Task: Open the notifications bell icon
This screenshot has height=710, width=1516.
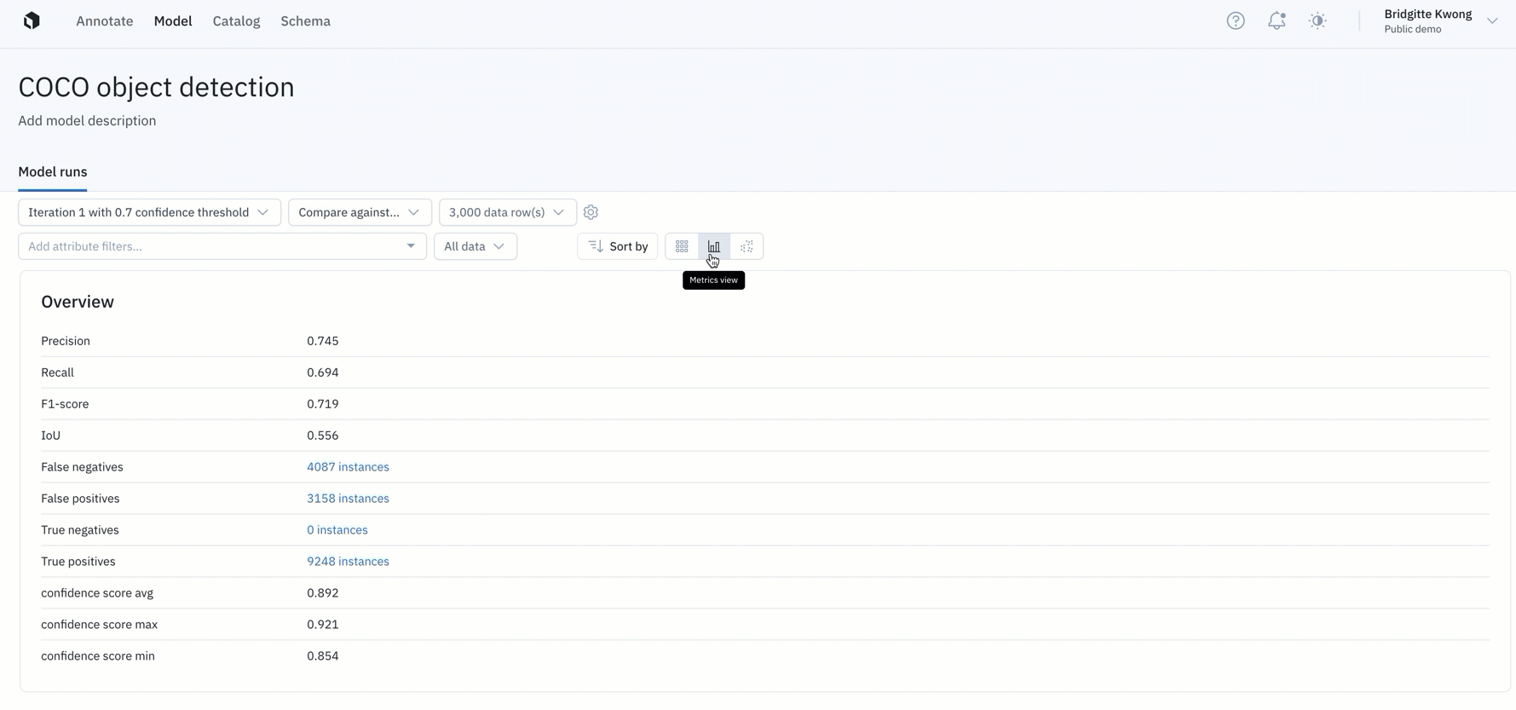Action: tap(1277, 21)
